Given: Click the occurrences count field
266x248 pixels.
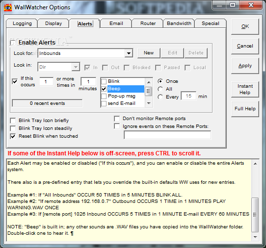Looking at the screenshot, I should 46,82.
